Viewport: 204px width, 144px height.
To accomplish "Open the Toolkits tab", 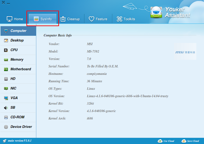I will 126,19.
